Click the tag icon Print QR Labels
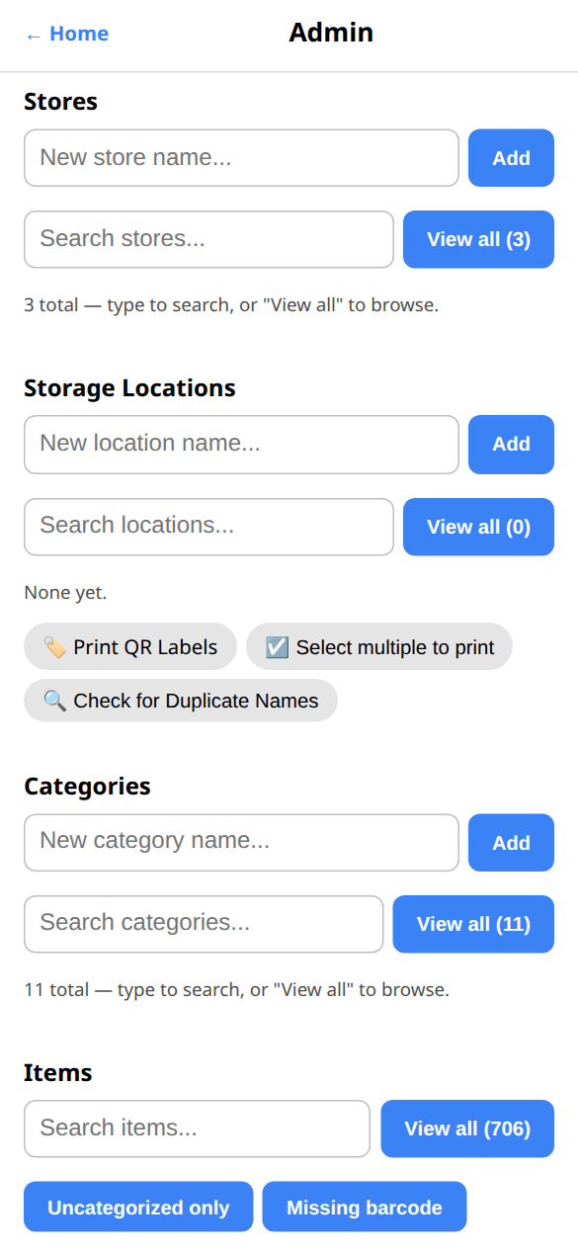This screenshot has width=578, height=1251. pyautogui.click(x=130, y=647)
